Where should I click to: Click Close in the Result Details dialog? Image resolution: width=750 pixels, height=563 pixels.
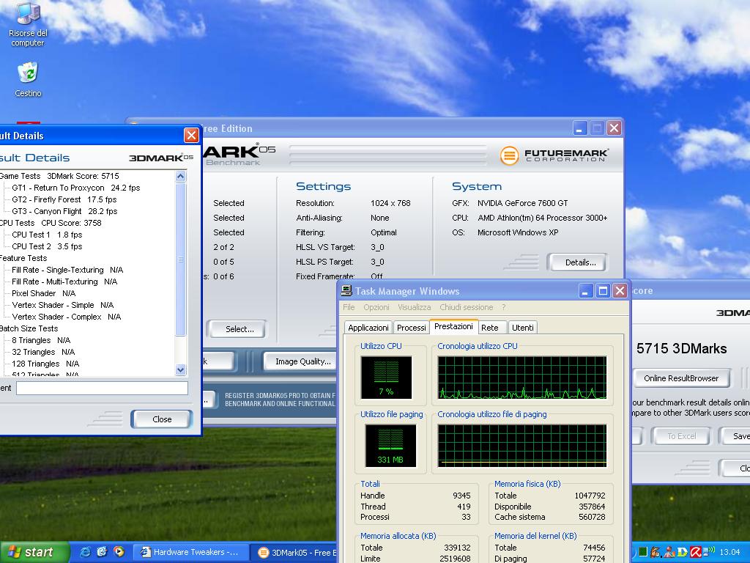point(162,419)
